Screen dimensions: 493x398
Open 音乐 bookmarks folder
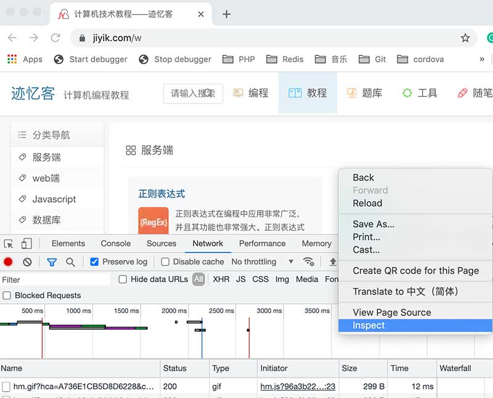click(331, 59)
